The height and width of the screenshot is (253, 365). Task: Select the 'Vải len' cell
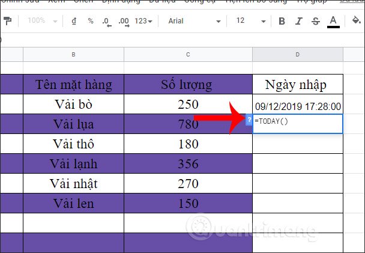tap(74, 203)
